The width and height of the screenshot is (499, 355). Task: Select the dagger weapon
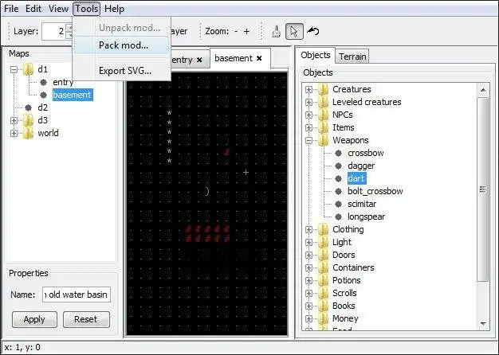coord(361,166)
